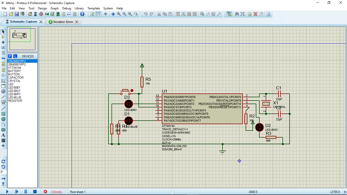Click the binoculars Search and Tag icon
Image resolution: width=347 pixels, height=195 pixels.
click(237, 14)
